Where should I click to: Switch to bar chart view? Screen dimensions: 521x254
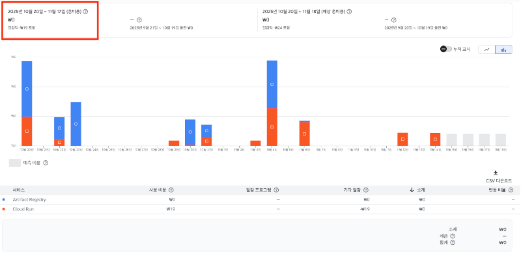point(503,49)
